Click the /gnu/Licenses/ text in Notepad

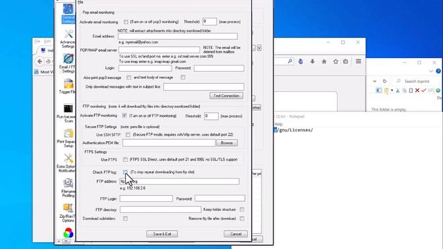(296, 130)
